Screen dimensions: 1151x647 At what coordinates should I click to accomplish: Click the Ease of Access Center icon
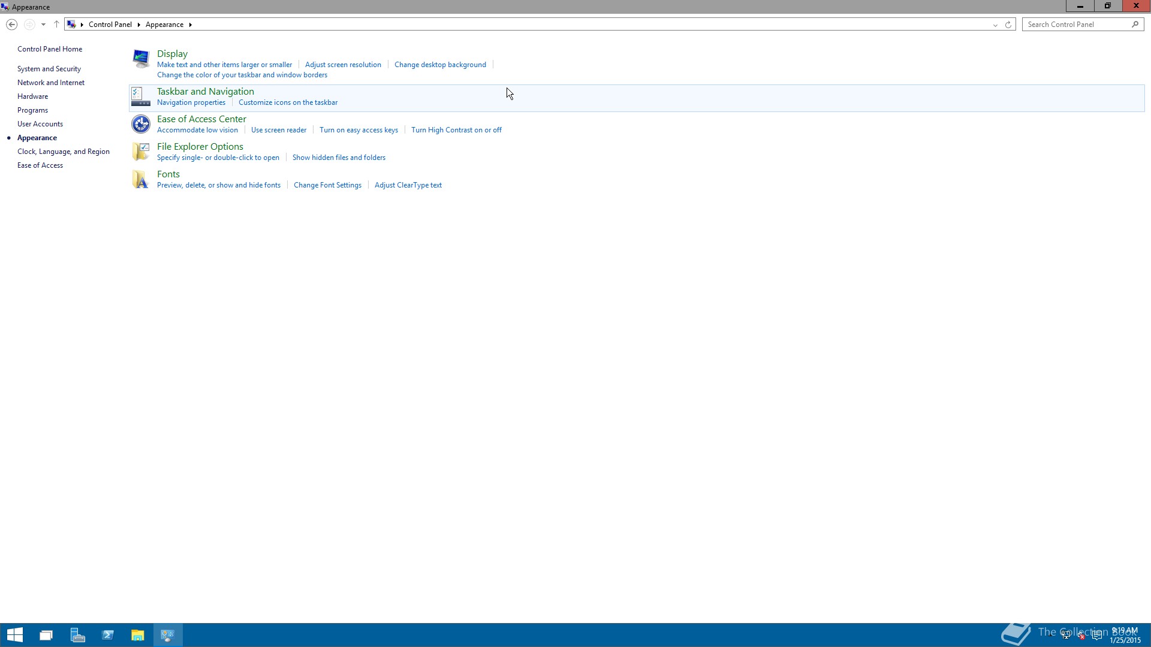click(141, 124)
